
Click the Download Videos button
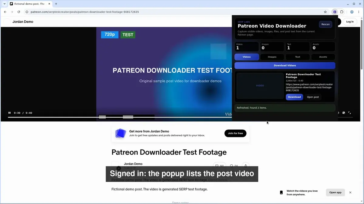pyautogui.click(x=285, y=65)
